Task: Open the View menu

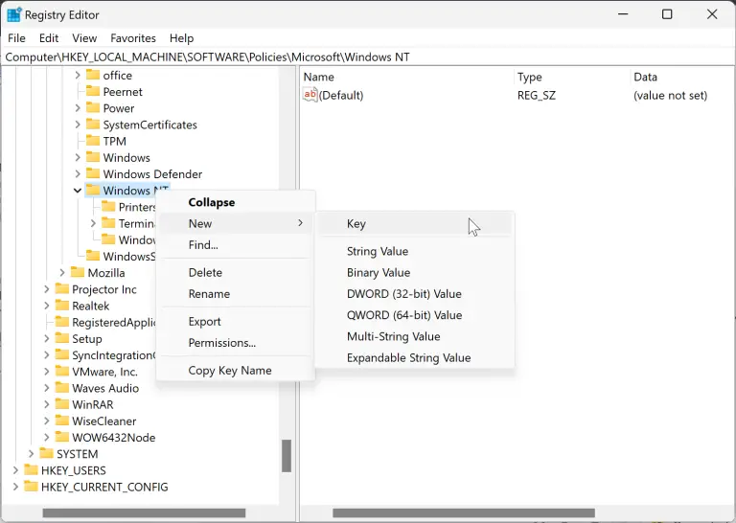Action: pos(84,38)
